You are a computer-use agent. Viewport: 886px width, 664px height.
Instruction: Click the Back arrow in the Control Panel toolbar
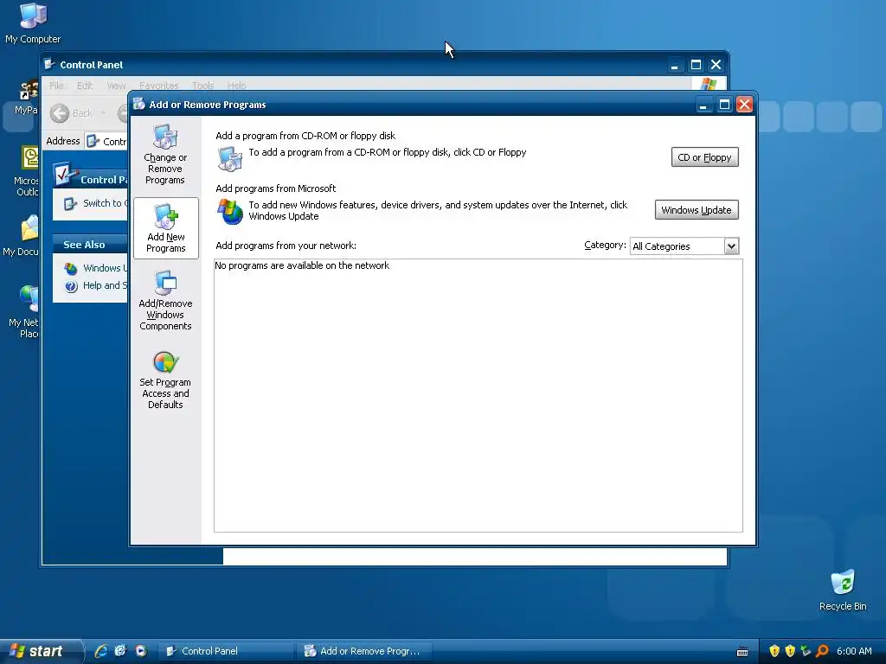tap(60, 113)
